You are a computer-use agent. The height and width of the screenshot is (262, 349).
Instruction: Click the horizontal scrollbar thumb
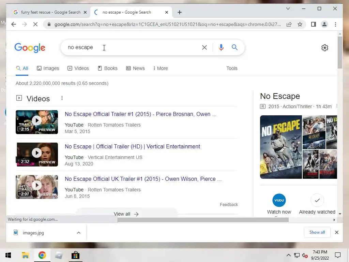point(203,220)
